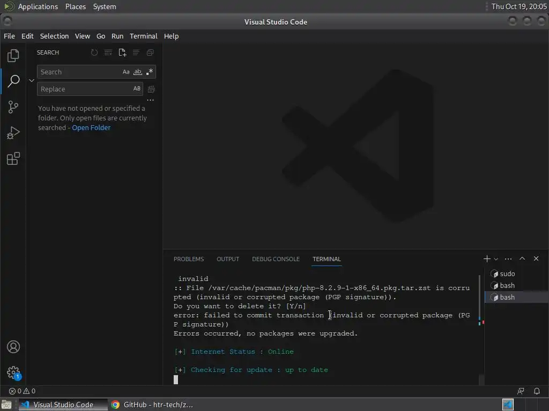549x411 pixels.
Task: Click the Replace All icon
Action: tap(151, 89)
